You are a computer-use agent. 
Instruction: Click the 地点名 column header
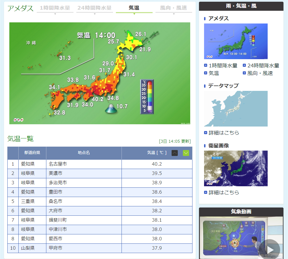[x=84, y=153]
